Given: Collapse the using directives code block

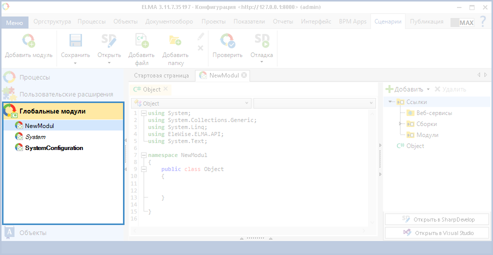Looking at the screenshot, I should (x=144, y=113).
